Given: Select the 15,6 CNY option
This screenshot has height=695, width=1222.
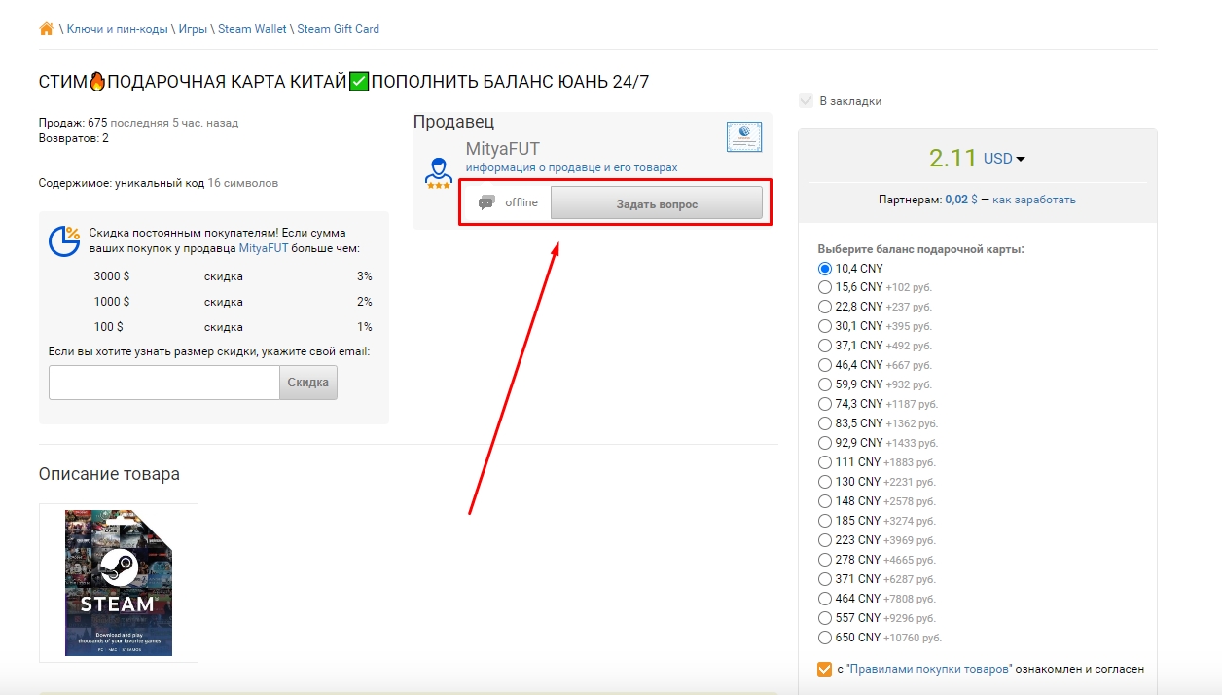Looking at the screenshot, I should pos(825,287).
